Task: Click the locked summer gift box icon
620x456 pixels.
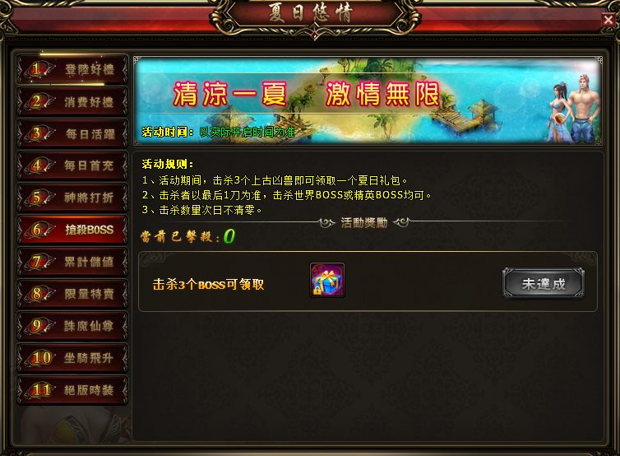Action: click(x=327, y=280)
